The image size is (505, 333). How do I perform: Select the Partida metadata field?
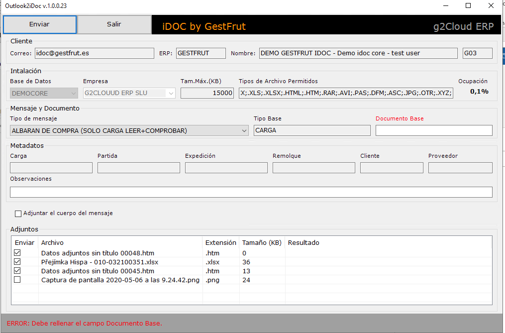click(138, 168)
